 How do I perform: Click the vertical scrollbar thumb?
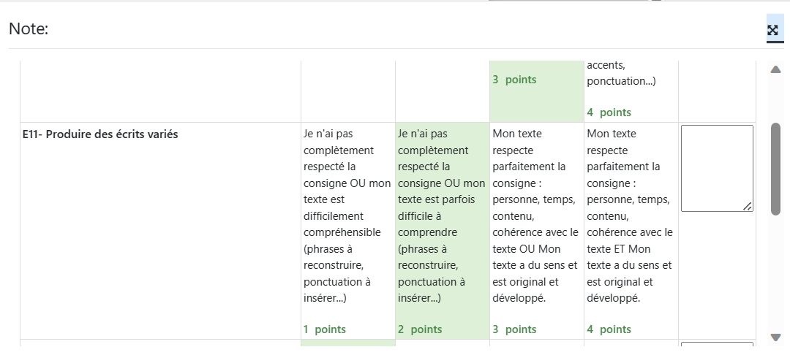776,169
